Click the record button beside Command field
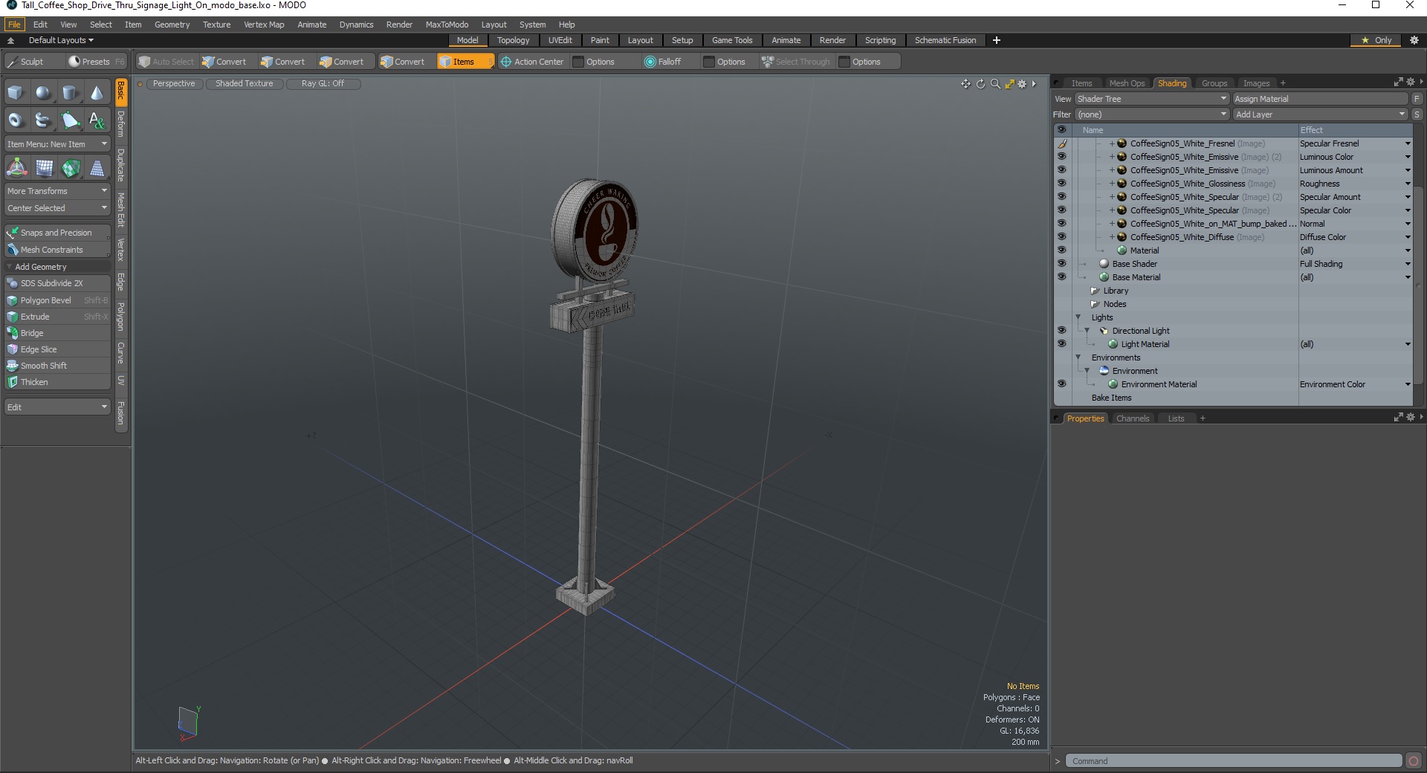This screenshot has height=773, width=1427. [x=1414, y=761]
